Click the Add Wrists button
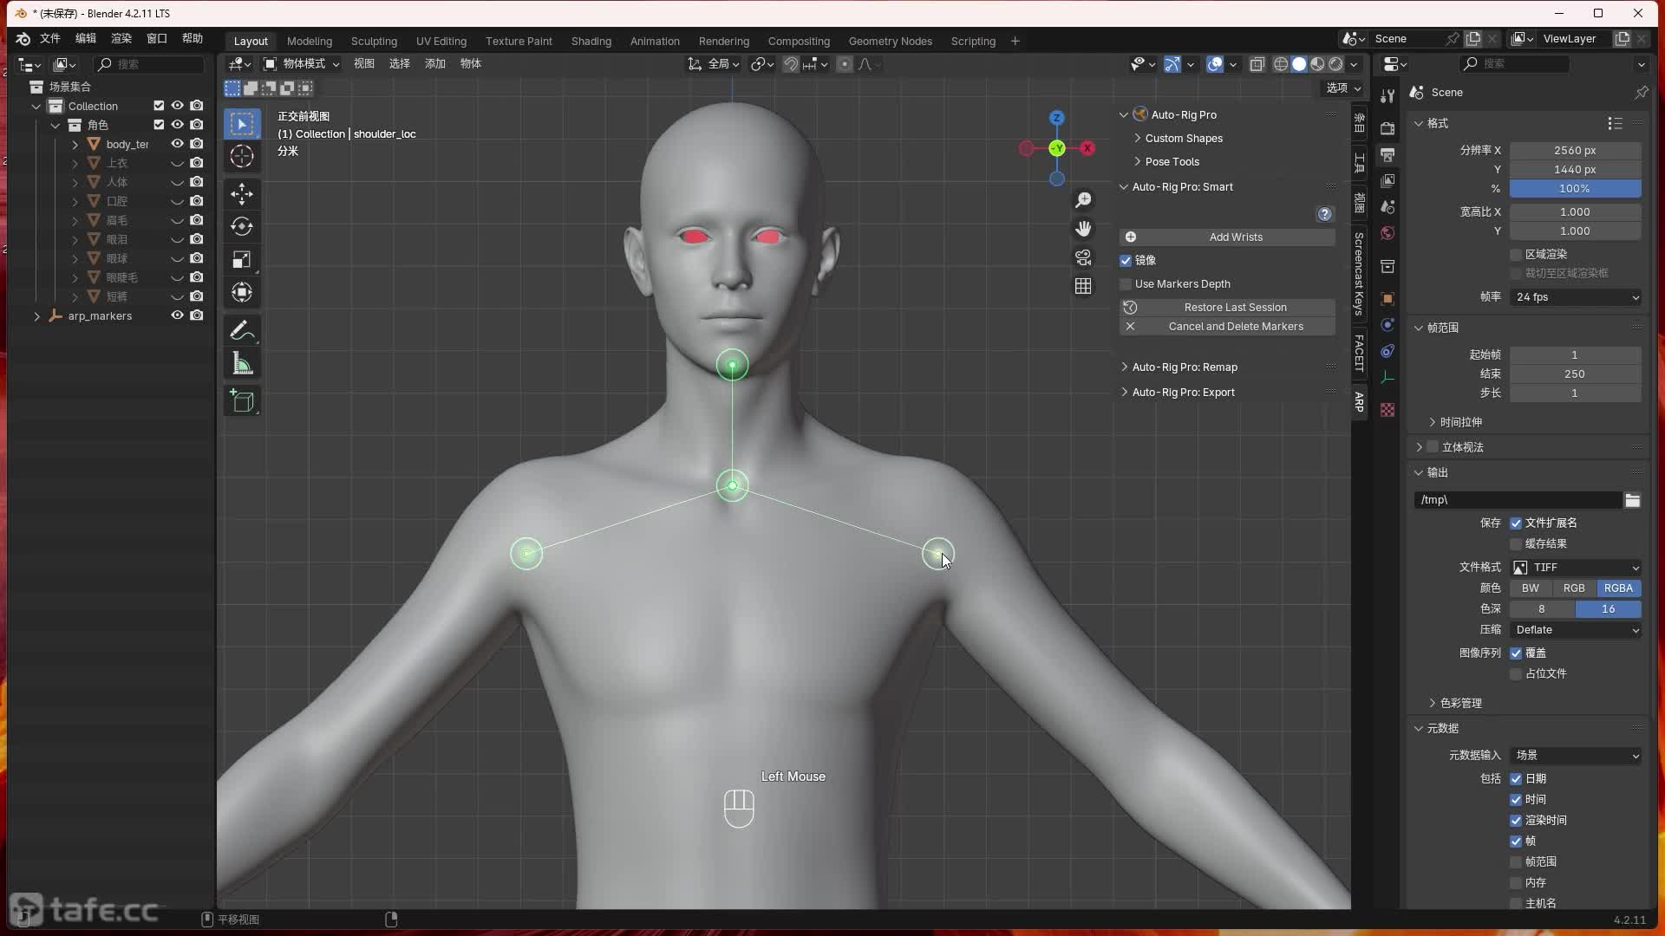 (1235, 237)
